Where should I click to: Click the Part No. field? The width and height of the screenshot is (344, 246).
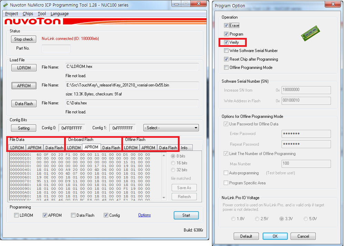(x=56, y=49)
